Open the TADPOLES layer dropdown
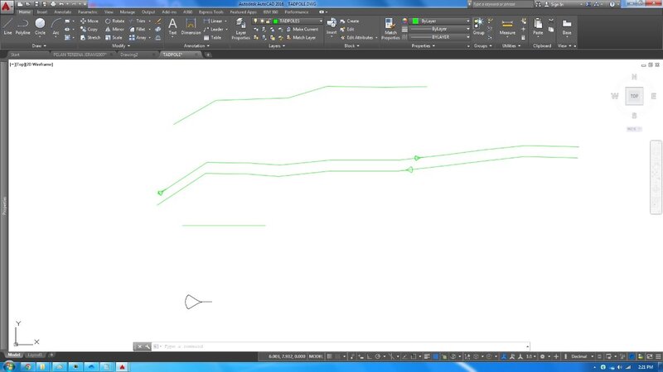This screenshot has height=372, width=663. 288,21
